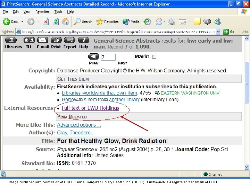The image size is (250, 187).
Task: Click the IE Forward arrow button
Action: click(31, 21)
